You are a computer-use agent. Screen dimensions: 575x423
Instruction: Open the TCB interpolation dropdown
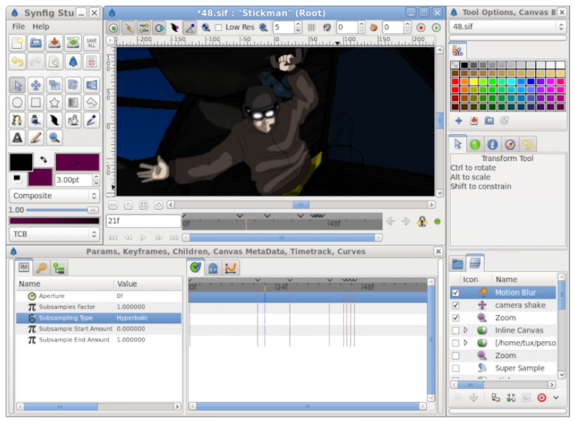(54, 234)
